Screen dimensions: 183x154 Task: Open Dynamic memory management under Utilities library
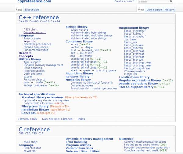point(43,65)
